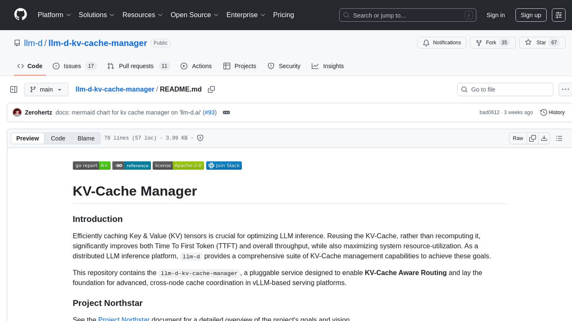
Task: Click the Public visibility label
Action: (x=160, y=43)
